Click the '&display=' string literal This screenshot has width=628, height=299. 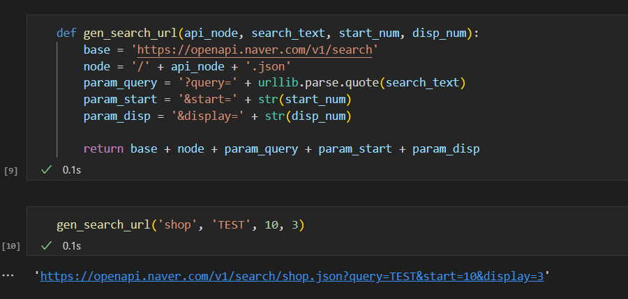tap(208, 116)
